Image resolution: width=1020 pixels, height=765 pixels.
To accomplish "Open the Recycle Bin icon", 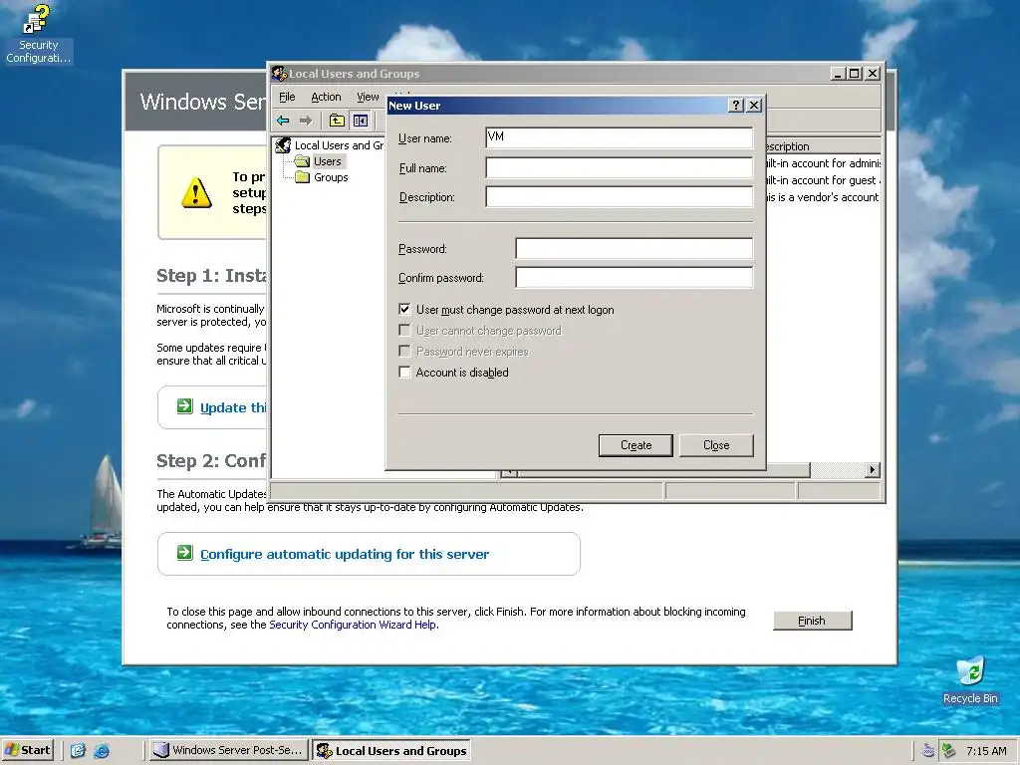I will point(970,680).
